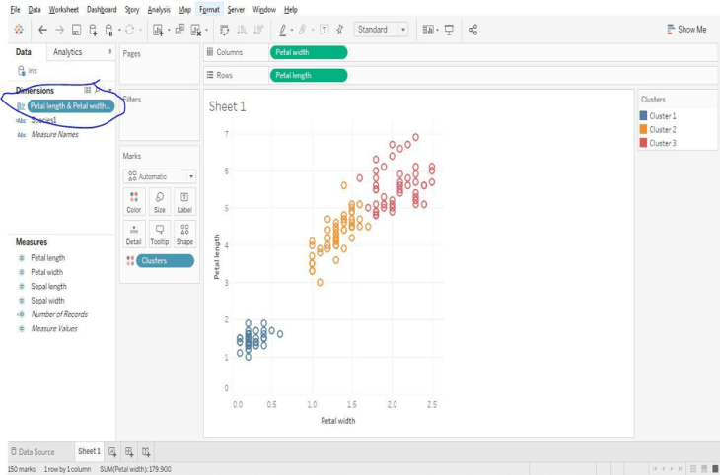Screen dimensions: 720x475
Task: Click the Save icon in the toolbar
Action: (76, 30)
